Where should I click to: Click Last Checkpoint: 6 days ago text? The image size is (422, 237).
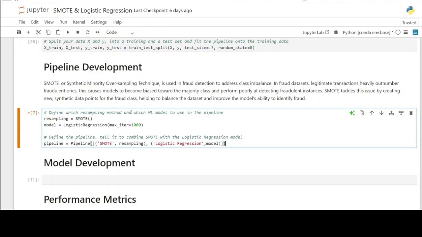[x=163, y=11]
